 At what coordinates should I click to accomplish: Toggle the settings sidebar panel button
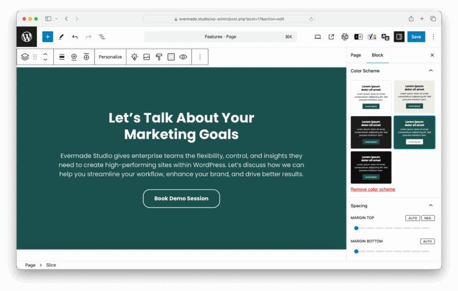point(399,37)
